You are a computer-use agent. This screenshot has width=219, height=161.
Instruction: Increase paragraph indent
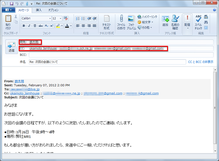pyautogui.click(x=94, y=19)
